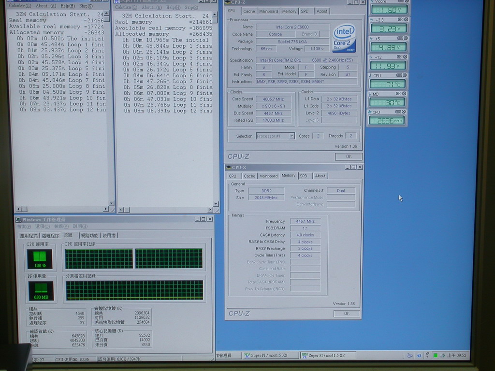Open 使用者 tab in Task Manager
The height and width of the screenshot is (371, 495).
click(x=109, y=236)
